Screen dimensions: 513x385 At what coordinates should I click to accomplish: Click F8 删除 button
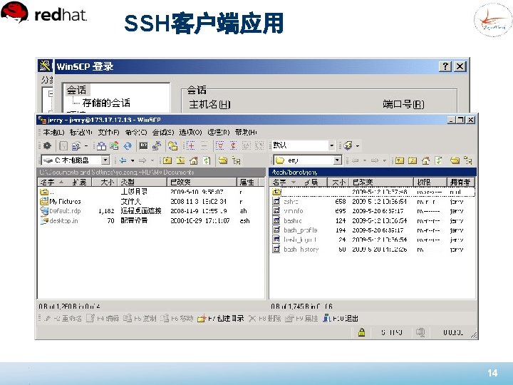[x=264, y=318]
